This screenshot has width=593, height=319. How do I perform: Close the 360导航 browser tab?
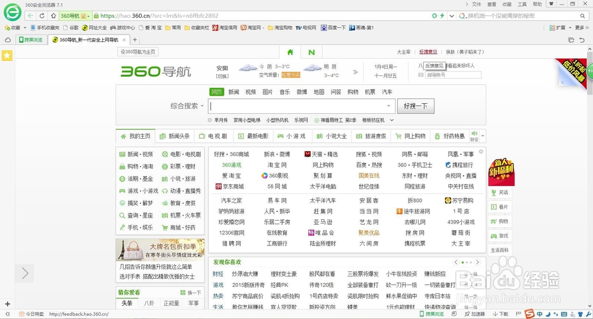click(x=124, y=40)
